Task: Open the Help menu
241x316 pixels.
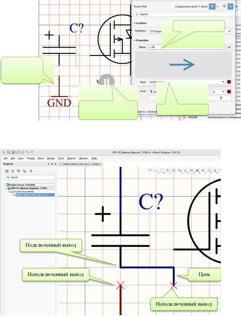Action: (x=94, y=158)
